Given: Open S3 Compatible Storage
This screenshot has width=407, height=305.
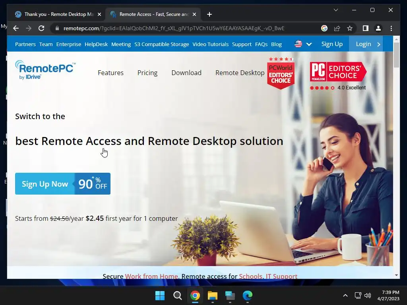Looking at the screenshot, I should point(162,44).
